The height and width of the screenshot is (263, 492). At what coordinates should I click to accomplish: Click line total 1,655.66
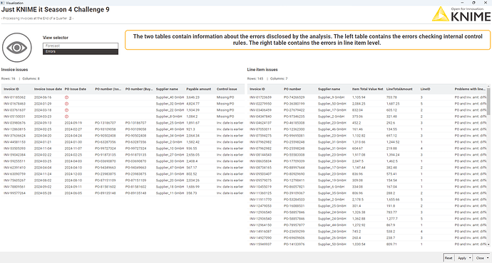pos(393,200)
